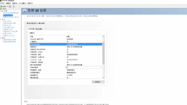
Task: Collapse the 显示 tree node
Action: coord(1,19)
